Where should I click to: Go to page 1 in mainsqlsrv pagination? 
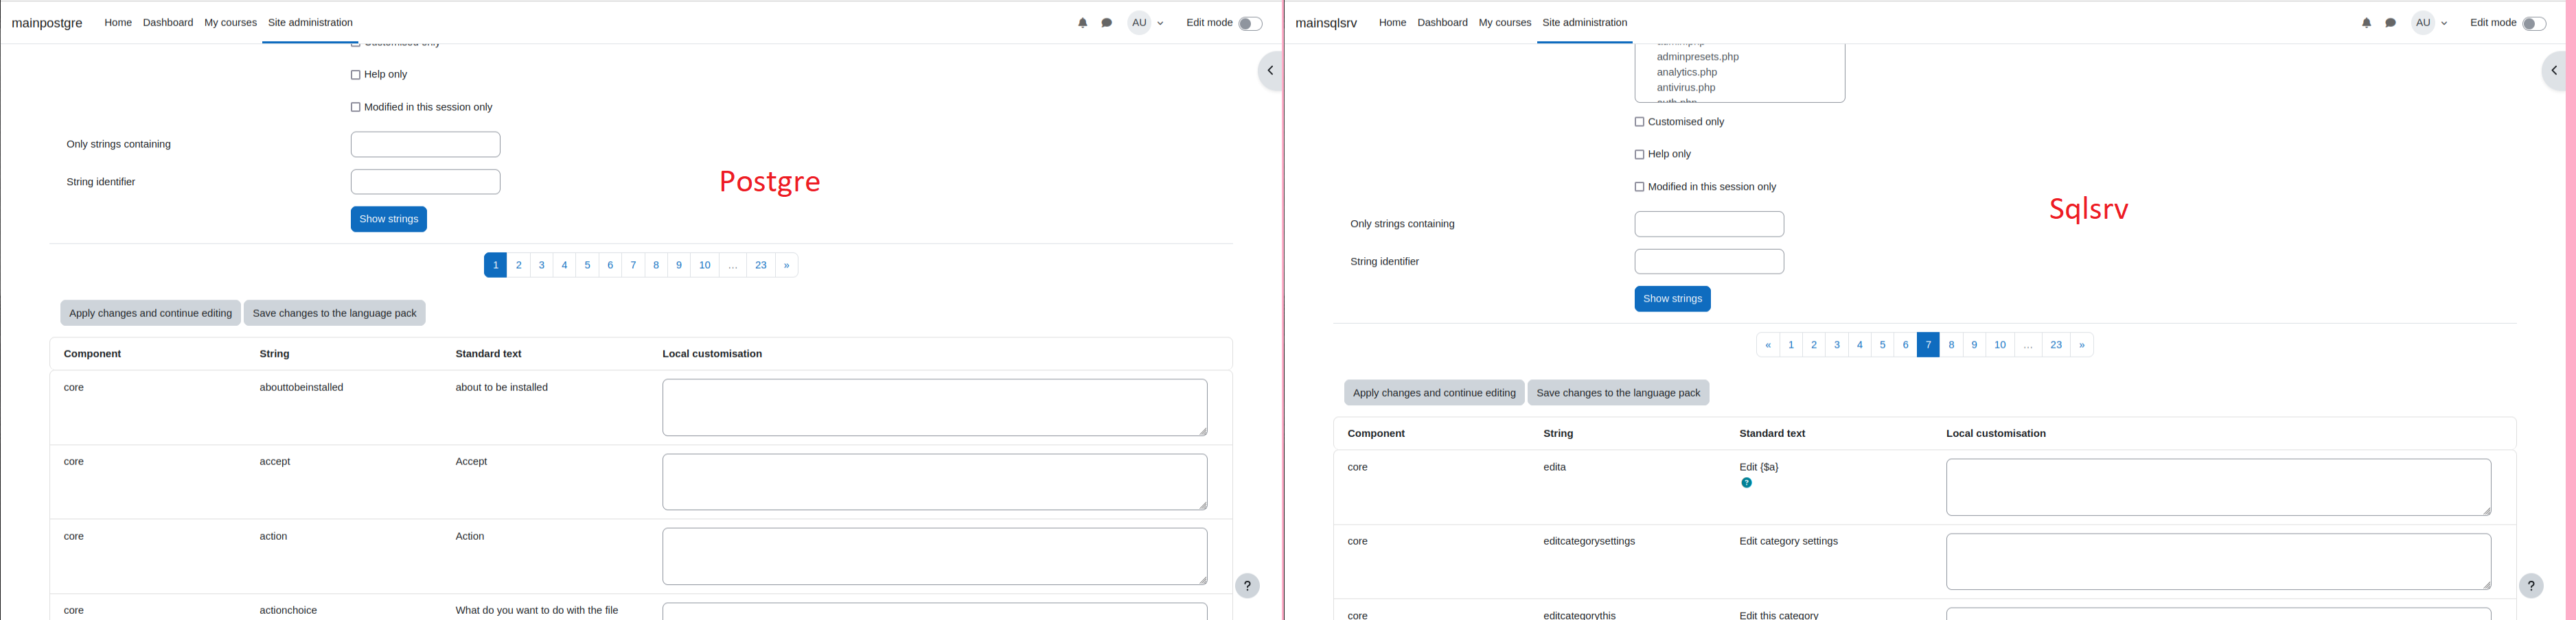click(1791, 346)
